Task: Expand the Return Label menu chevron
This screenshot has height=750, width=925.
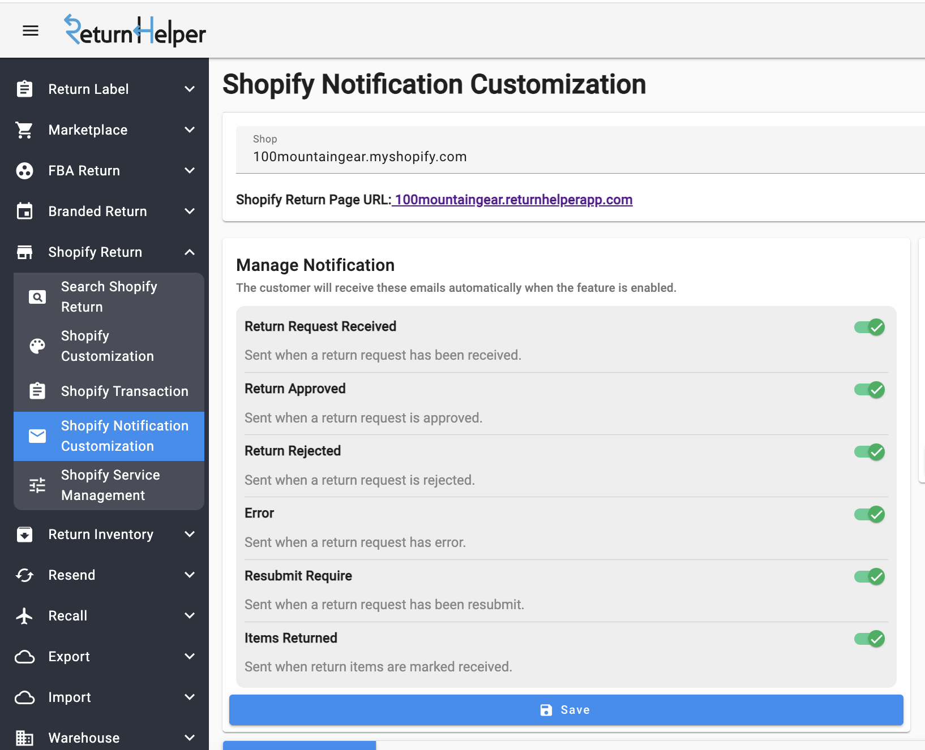Action: tap(190, 89)
